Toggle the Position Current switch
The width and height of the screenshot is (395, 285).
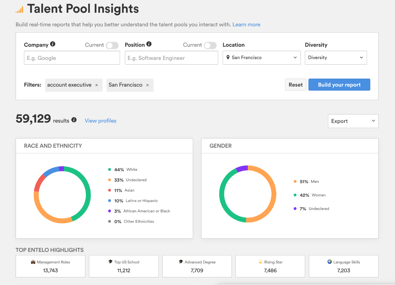tap(210, 45)
